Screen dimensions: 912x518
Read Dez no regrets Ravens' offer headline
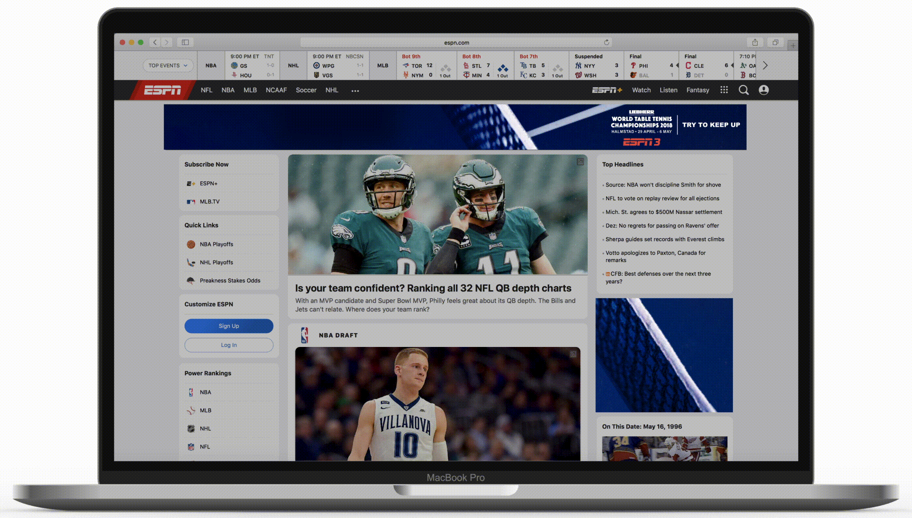(x=662, y=226)
